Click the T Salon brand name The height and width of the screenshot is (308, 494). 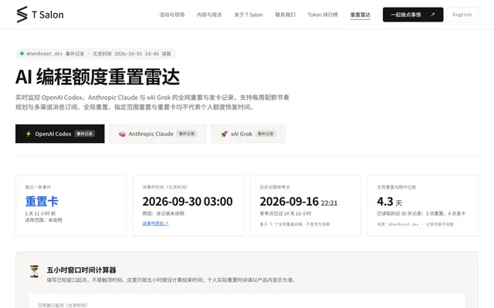(x=48, y=15)
